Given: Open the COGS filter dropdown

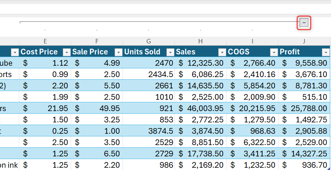Looking at the screenshot, I should [x=274, y=52].
